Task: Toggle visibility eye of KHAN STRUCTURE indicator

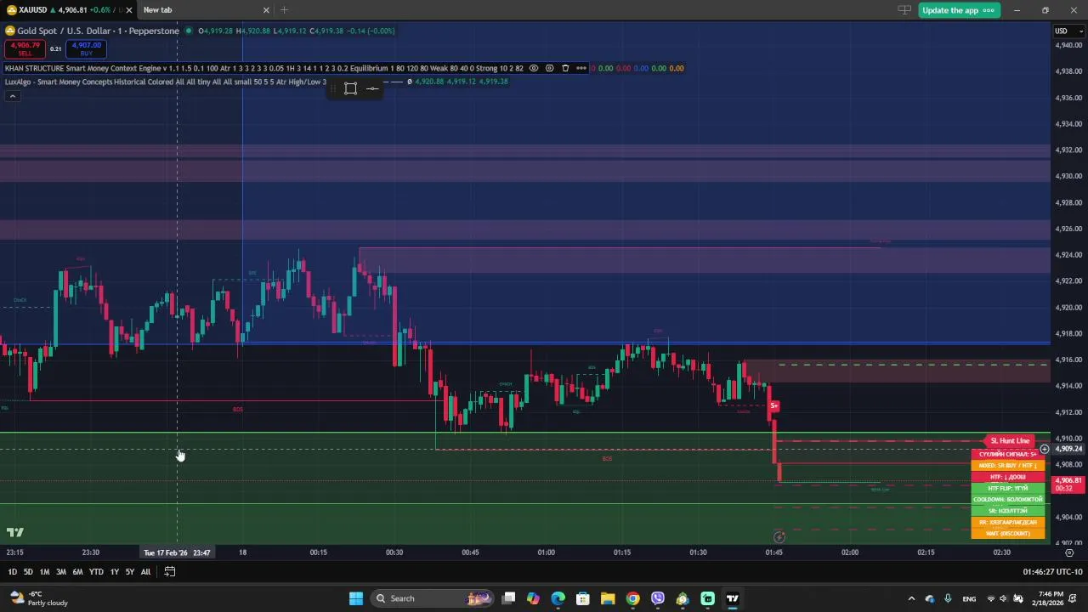Action: tap(534, 68)
